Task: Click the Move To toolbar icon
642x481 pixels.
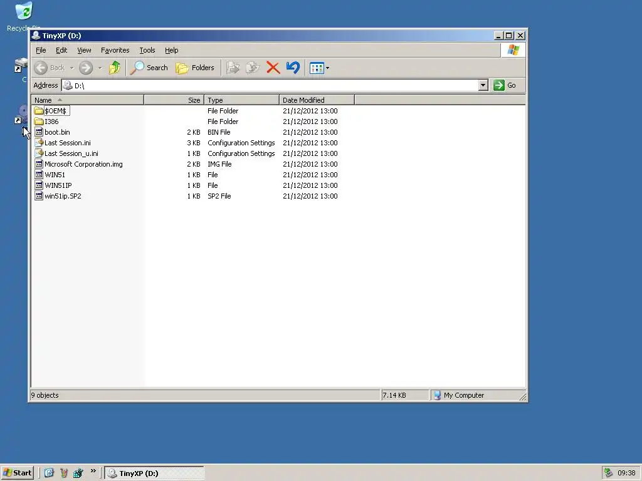Action: [233, 68]
